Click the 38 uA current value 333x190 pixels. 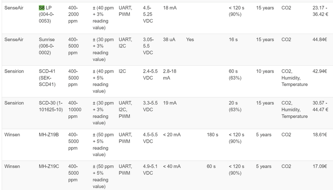[169, 39]
